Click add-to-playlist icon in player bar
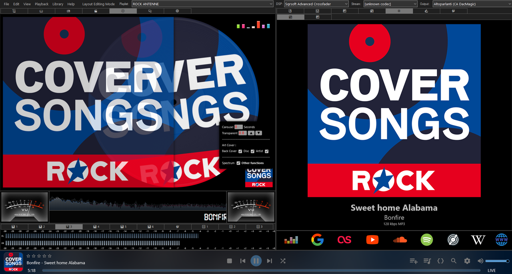 (414, 261)
